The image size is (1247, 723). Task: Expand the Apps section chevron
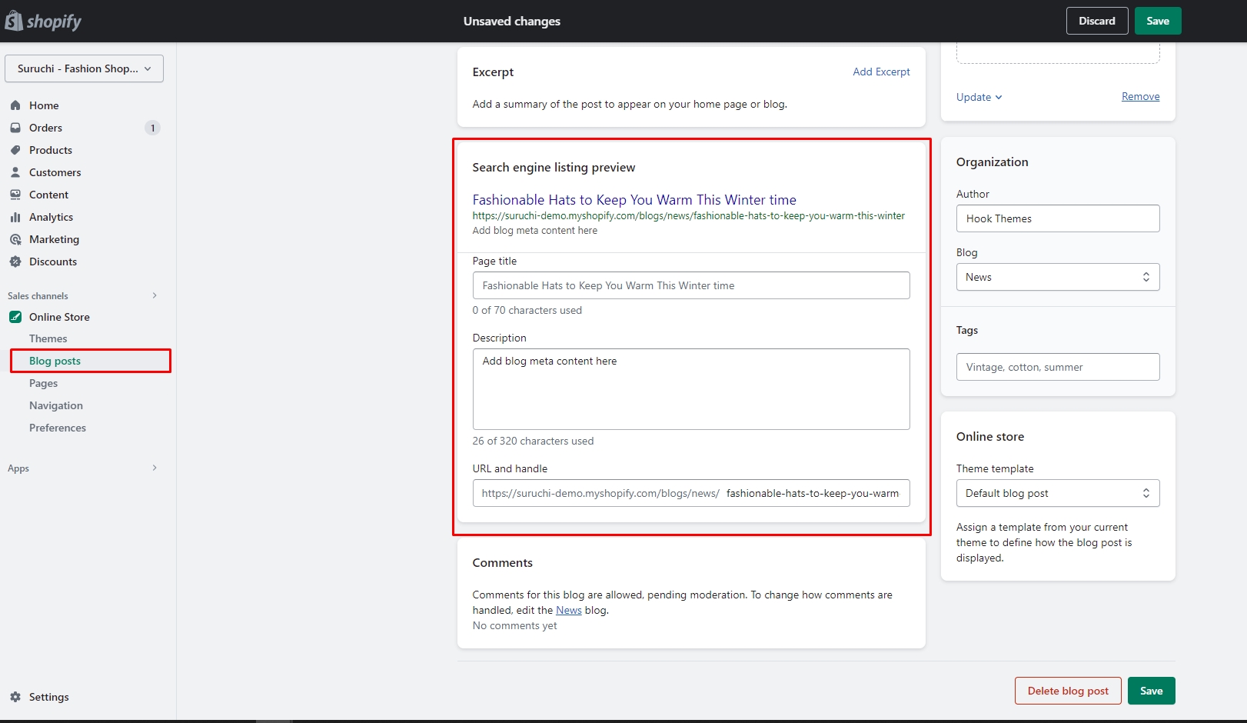(155, 468)
